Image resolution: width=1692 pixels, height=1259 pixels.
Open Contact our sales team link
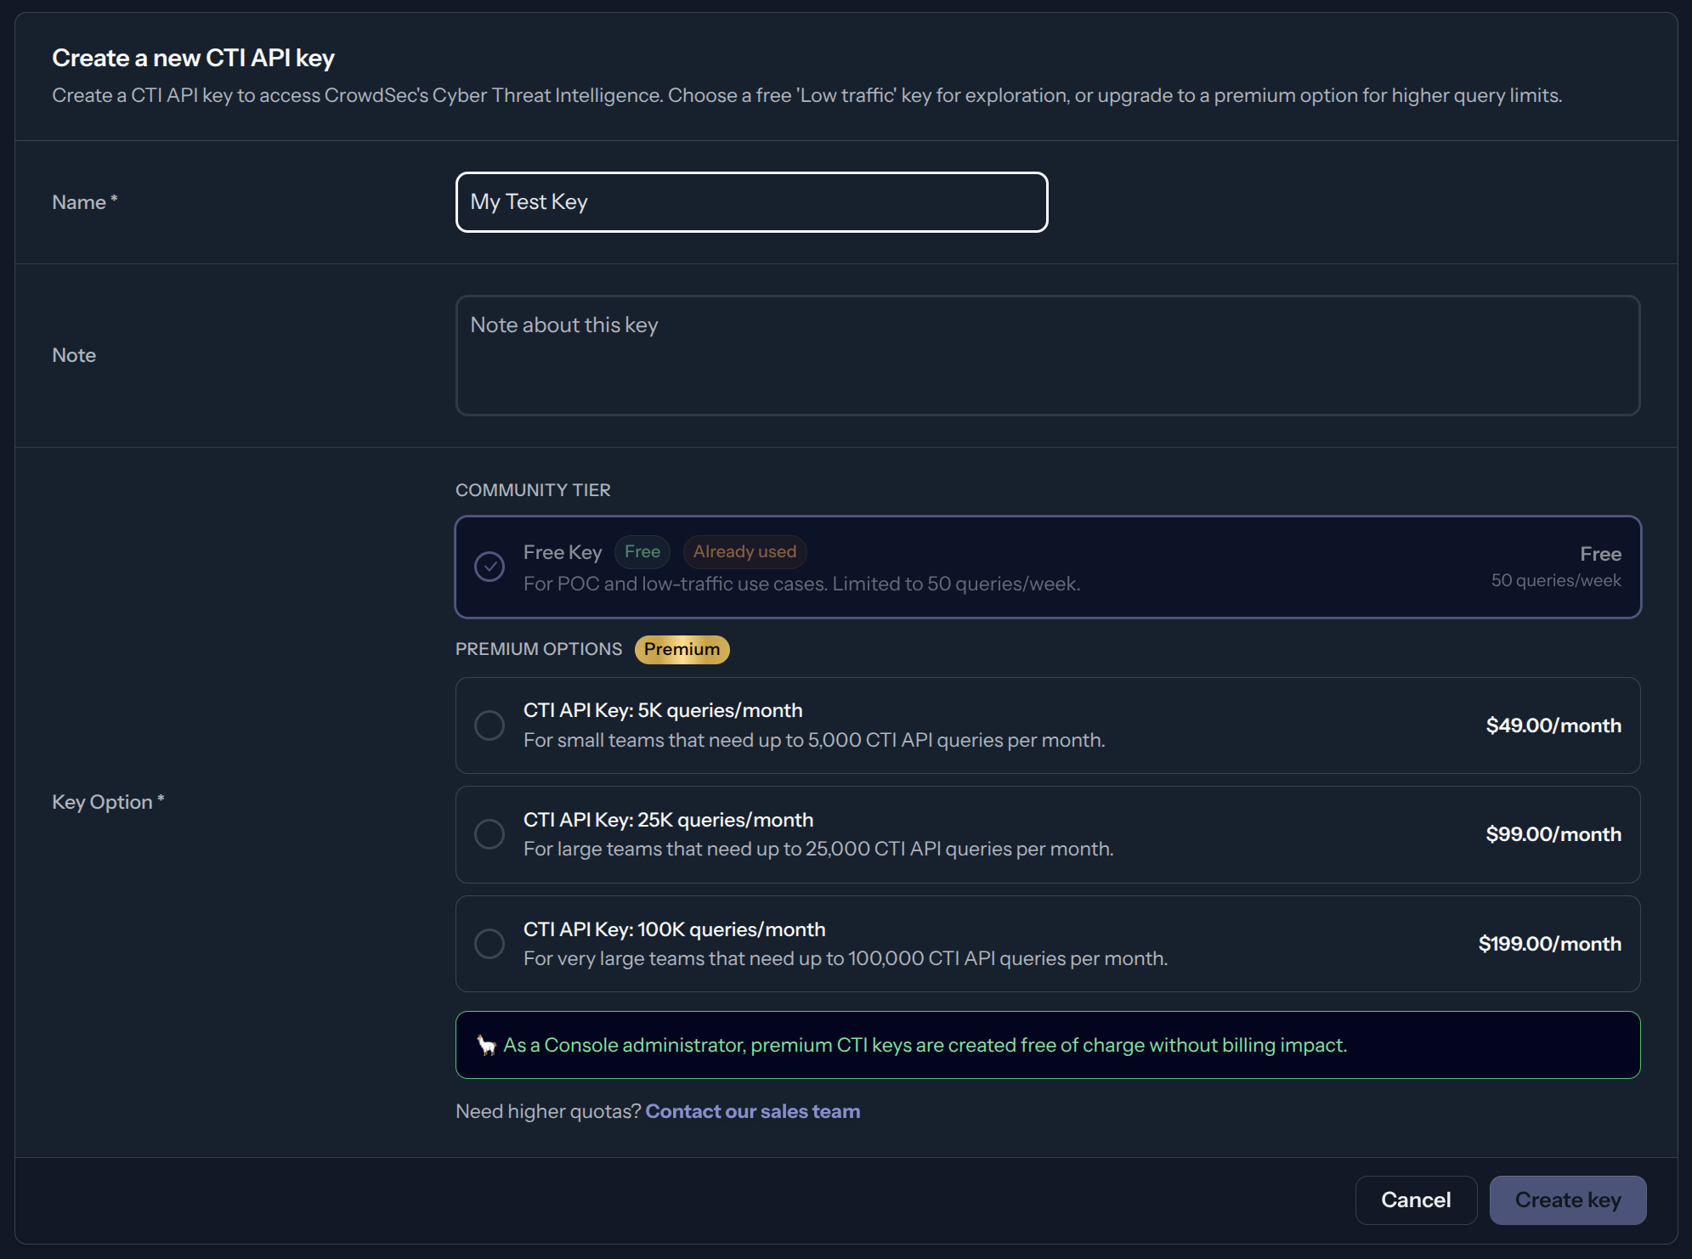(752, 1111)
